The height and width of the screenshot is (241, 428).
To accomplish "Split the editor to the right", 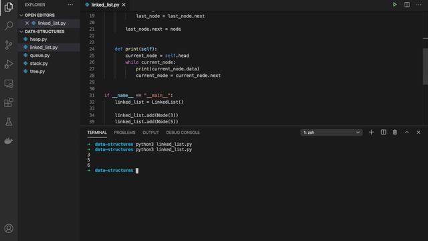I will pyautogui.click(x=407, y=5).
